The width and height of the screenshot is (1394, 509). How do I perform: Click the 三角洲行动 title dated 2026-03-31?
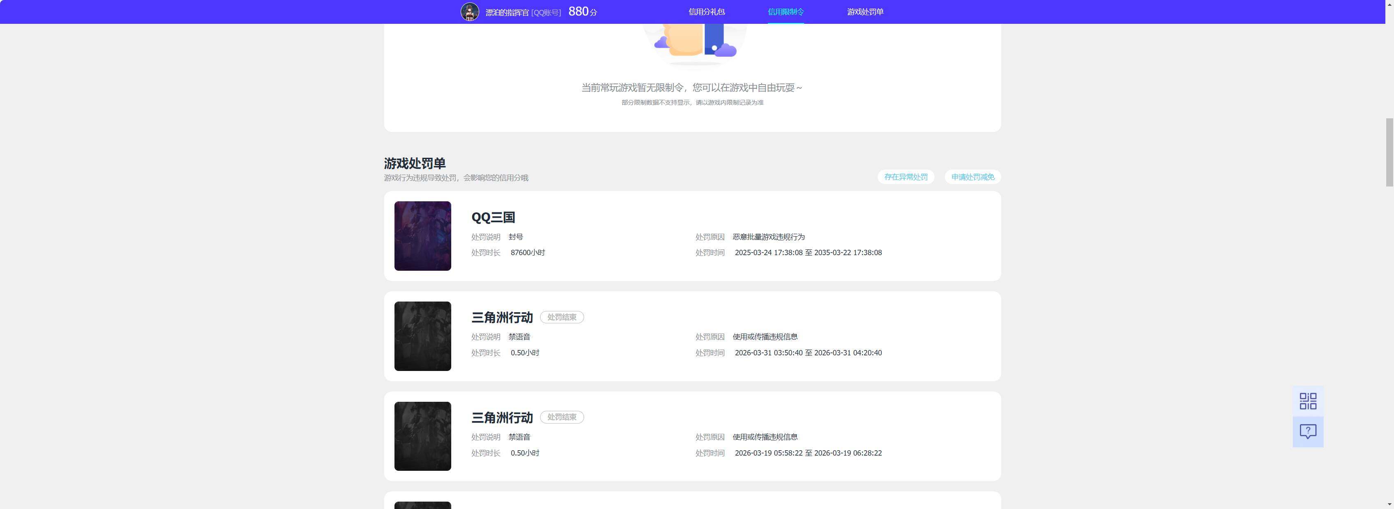click(502, 317)
